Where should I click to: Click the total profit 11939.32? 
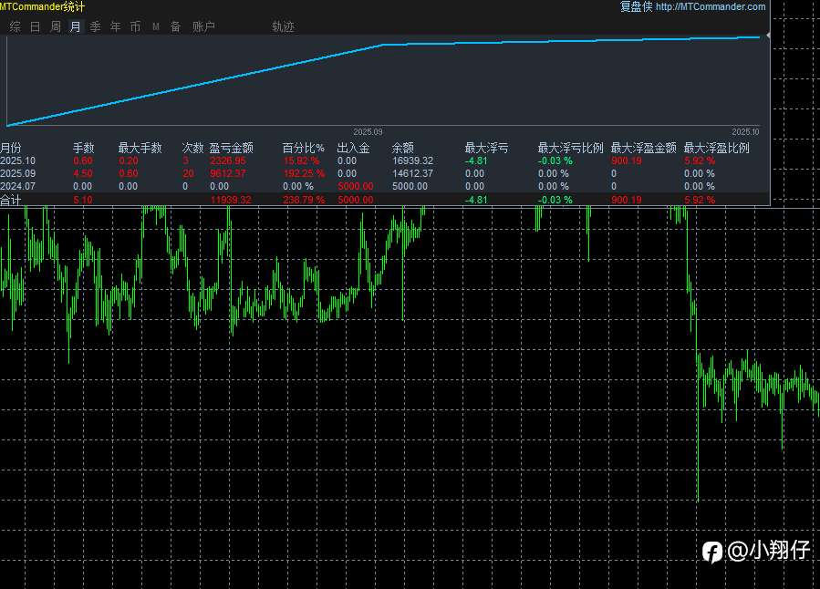231,200
